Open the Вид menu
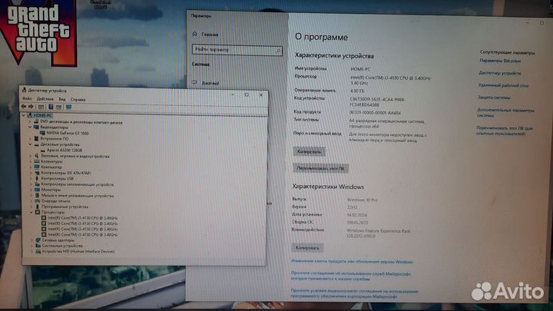This screenshot has width=553, height=311. point(62,99)
